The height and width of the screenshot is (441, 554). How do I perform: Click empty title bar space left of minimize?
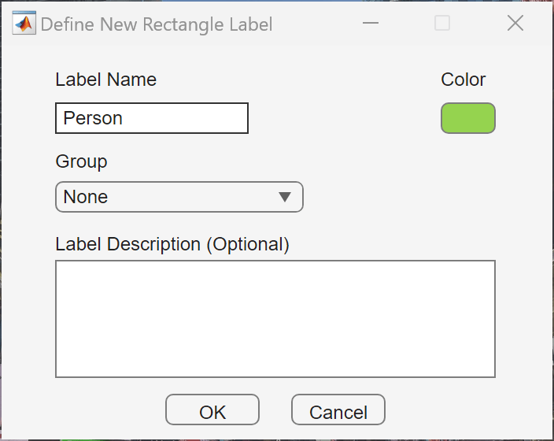pos(315,24)
